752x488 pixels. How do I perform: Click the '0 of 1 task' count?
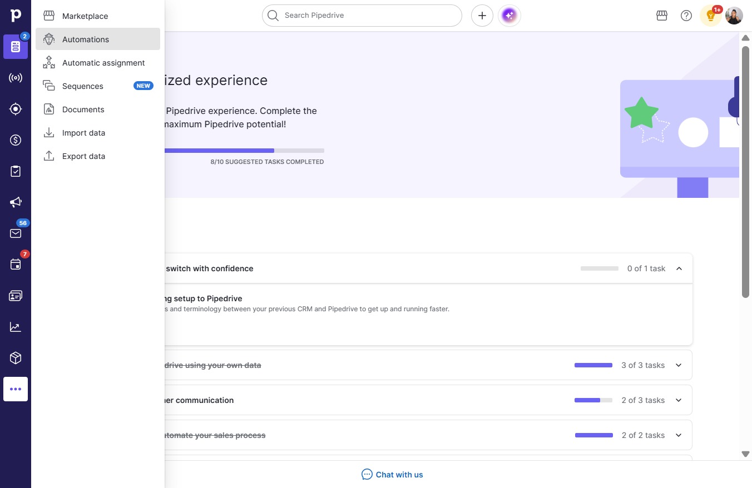646,268
